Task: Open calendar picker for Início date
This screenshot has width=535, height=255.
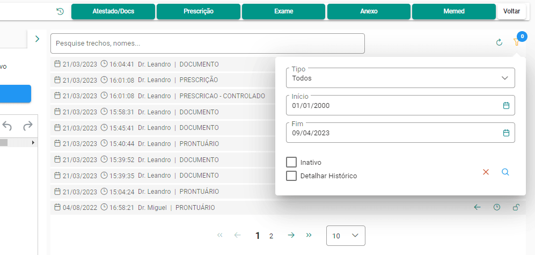Action: [x=507, y=105]
